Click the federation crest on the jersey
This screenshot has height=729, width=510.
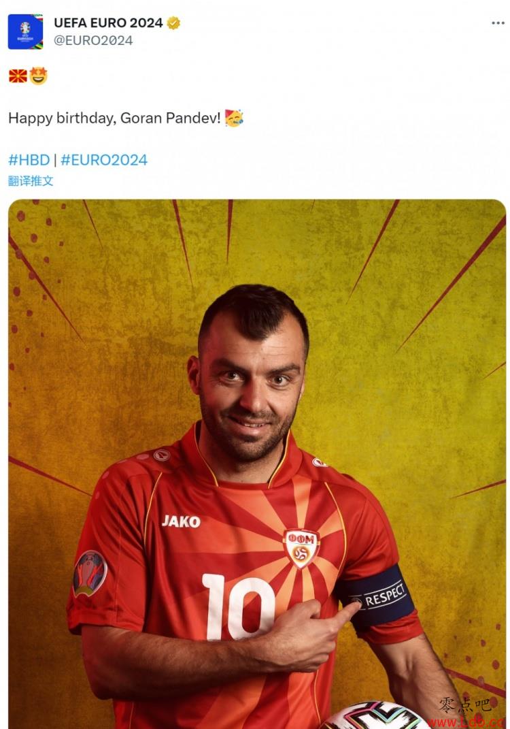(301, 549)
